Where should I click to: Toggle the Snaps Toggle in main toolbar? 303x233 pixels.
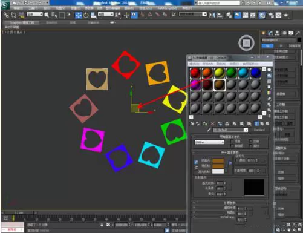coord(143,15)
